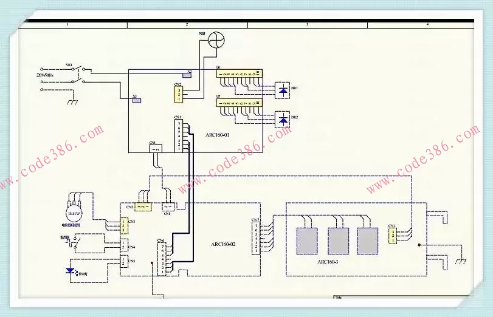Click the Title field at the bottom

tap(339, 297)
